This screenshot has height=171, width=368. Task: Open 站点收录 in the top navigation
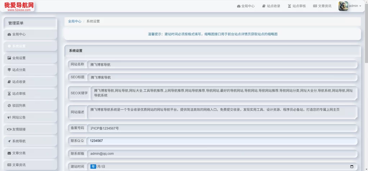click(271, 6)
